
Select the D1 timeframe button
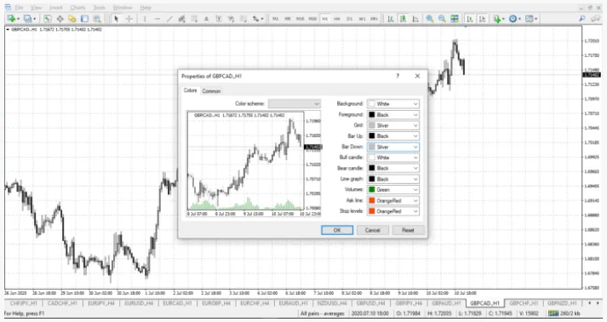tap(350, 19)
